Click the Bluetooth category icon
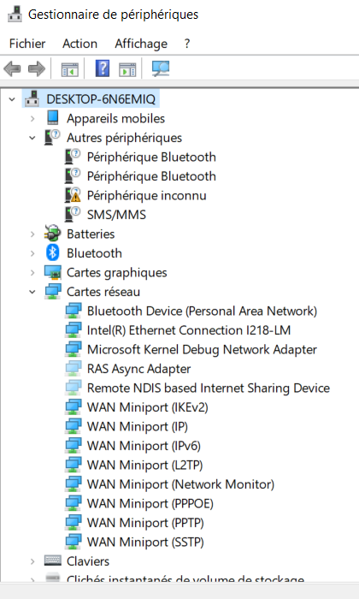 pos(53,253)
